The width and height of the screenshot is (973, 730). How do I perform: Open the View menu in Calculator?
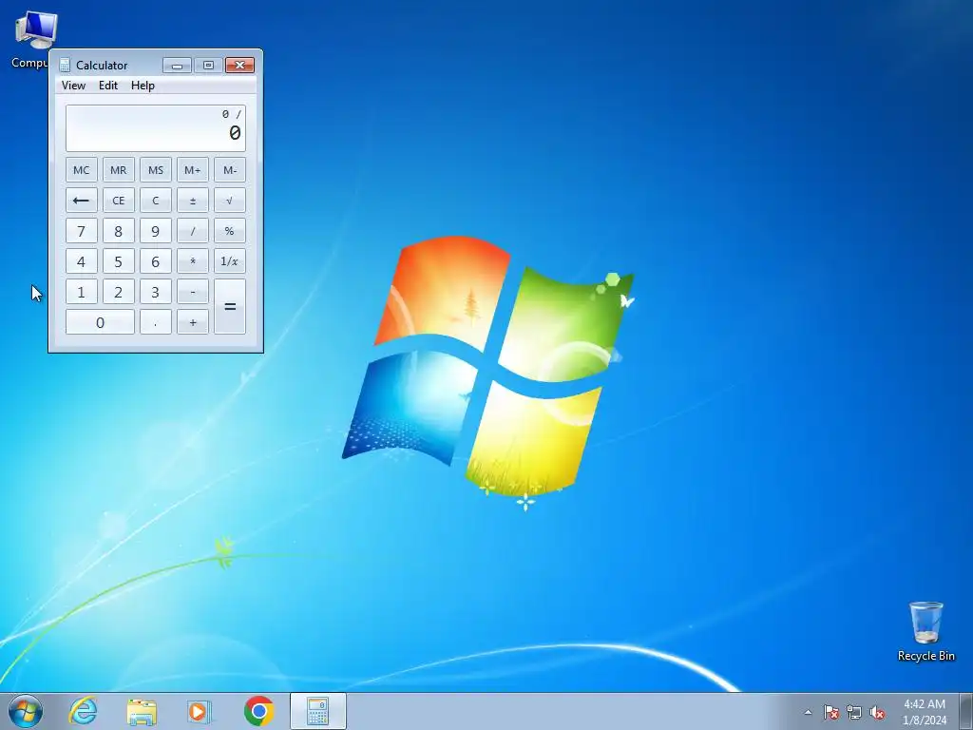point(73,86)
